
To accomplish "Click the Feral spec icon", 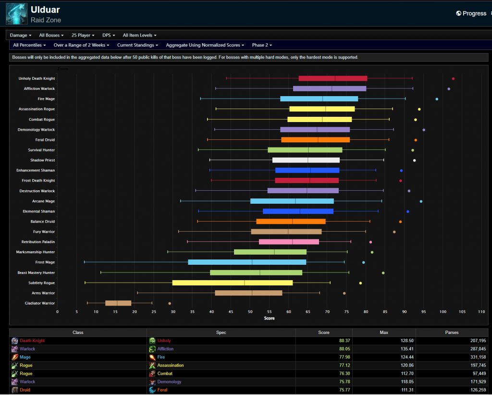I will point(152,390).
